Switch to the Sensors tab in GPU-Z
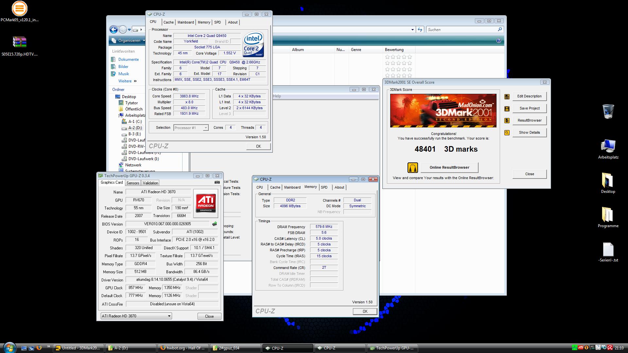Image resolution: width=628 pixels, height=353 pixels. coord(133,183)
